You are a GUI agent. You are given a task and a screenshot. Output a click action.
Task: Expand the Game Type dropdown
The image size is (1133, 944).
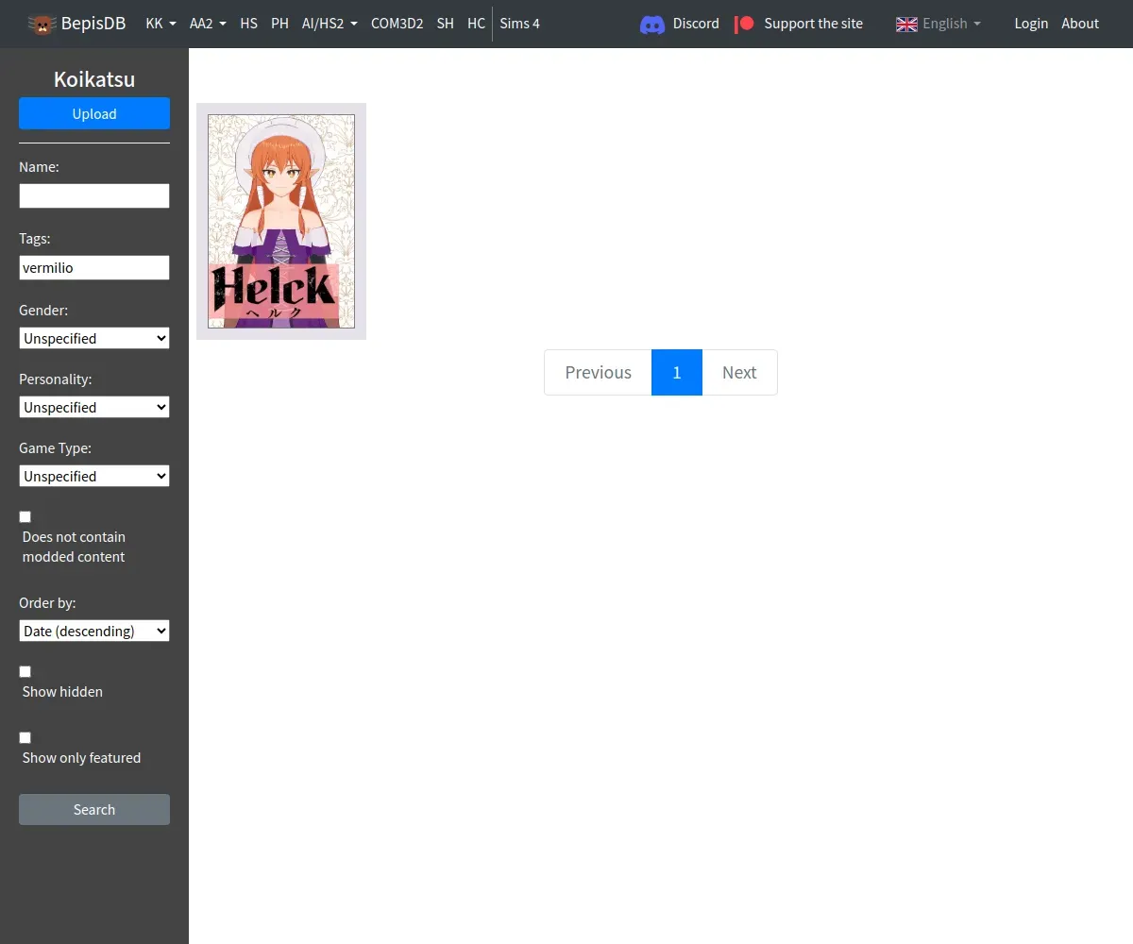tap(94, 476)
